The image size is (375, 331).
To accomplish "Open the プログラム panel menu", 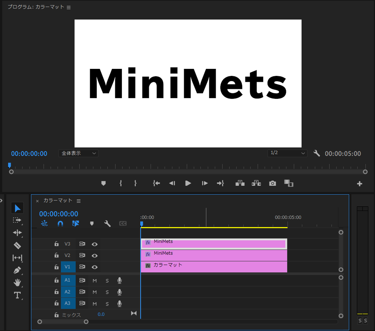I will (x=69, y=7).
